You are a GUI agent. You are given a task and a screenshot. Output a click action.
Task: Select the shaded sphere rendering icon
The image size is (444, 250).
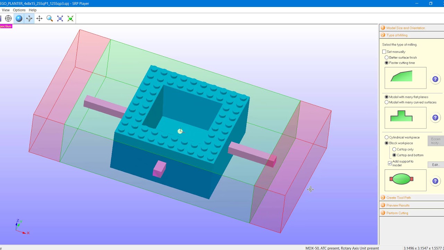click(19, 19)
